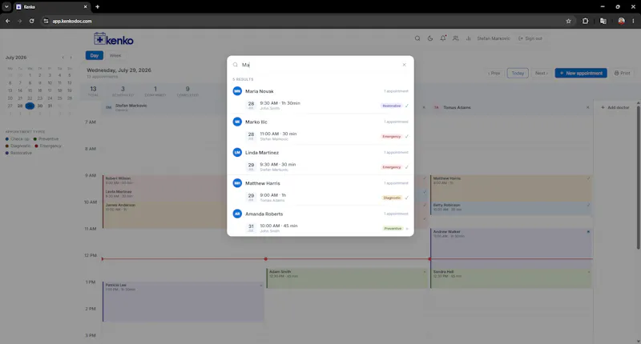Select Maria Novak's MN avatar
This screenshot has width=641, height=344.
[x=237, y=91]
